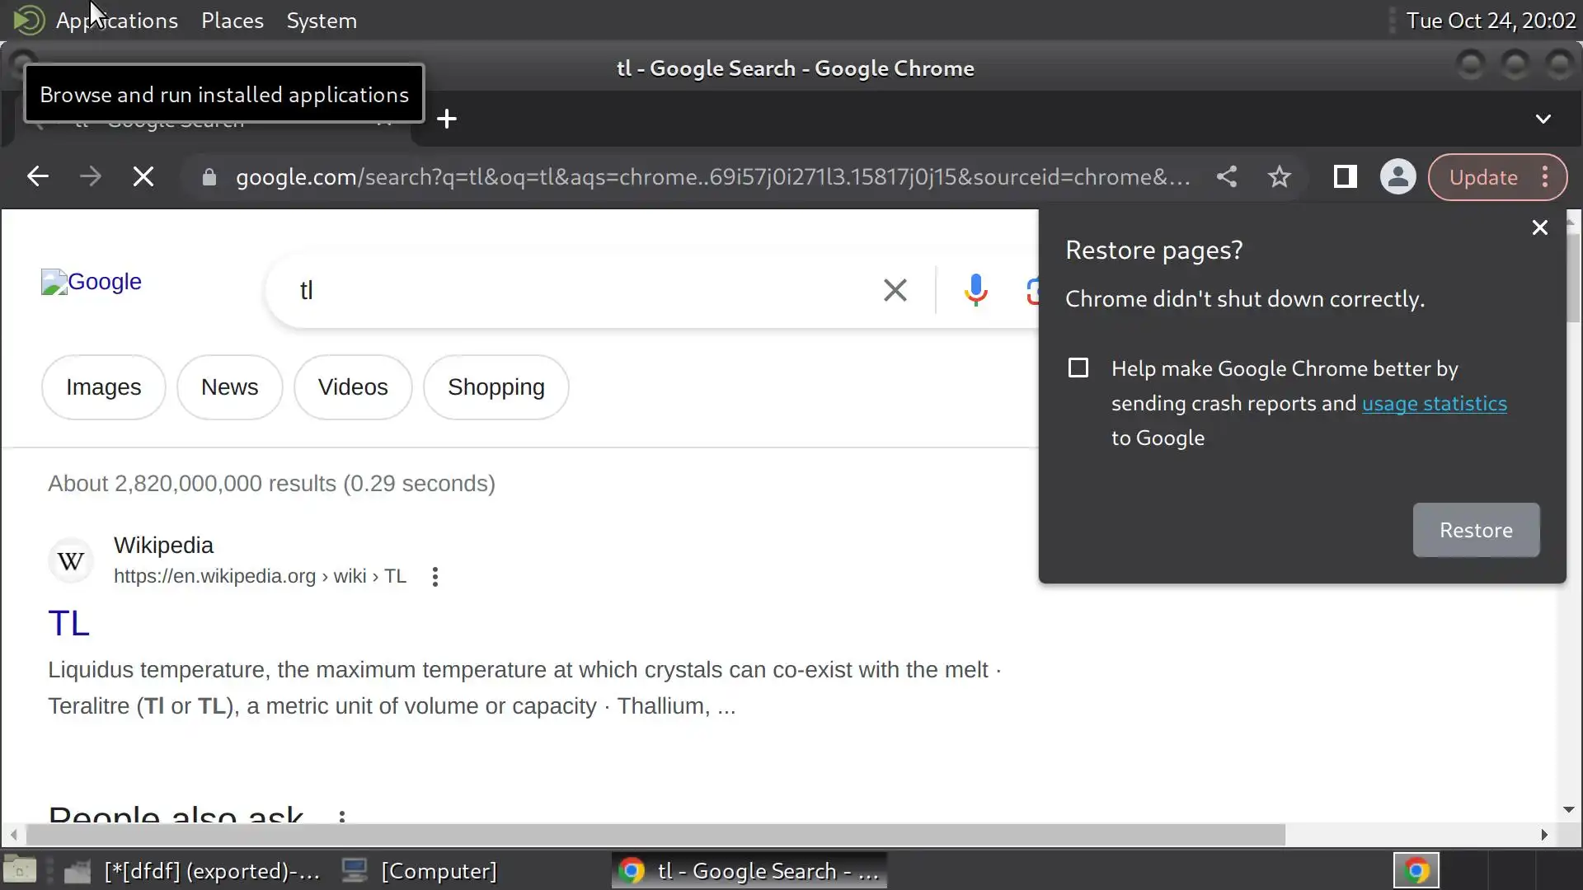1583x890 pixels.
Task: Open the Chrome three-dot menu
Action: (1545, 176)
